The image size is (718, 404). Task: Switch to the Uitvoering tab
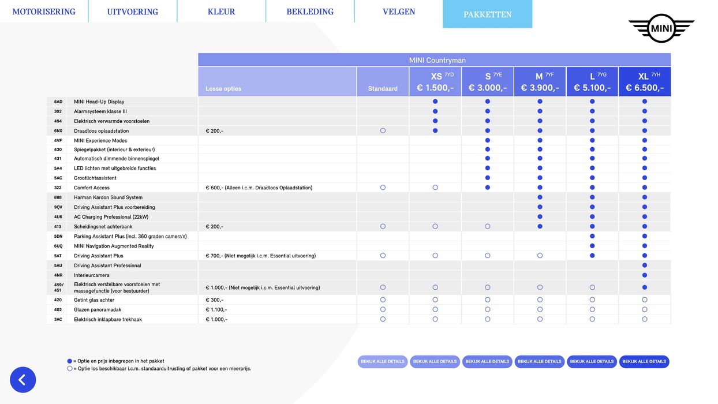[132, 12]
